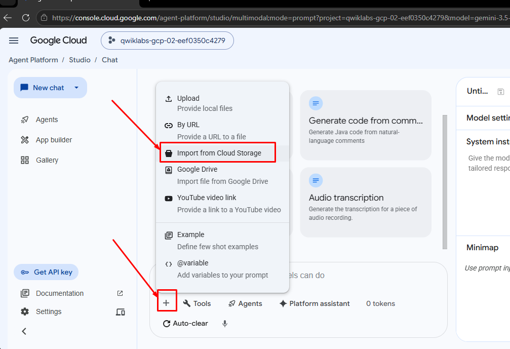
Task: Click the App builder icon
Action: tap(25, 140)
